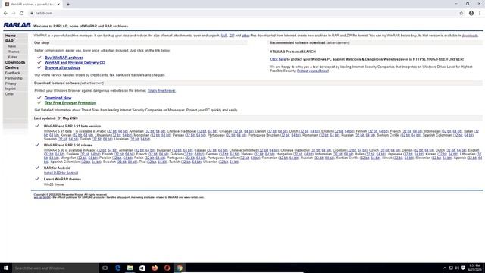Open the taskbar clock and date
The image size is (485, 273).
click(x=475, y=268)
